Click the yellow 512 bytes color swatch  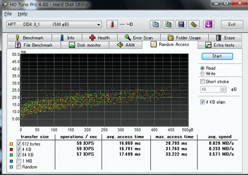[x=11, y=144]
